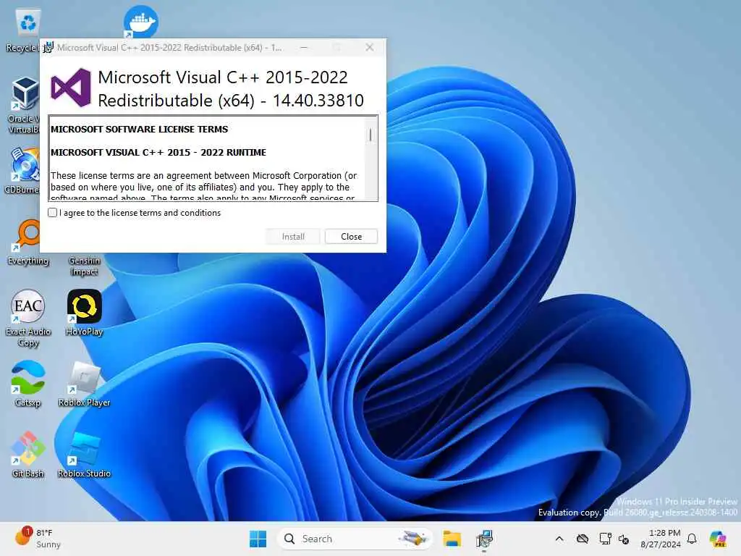Screen dimensions: 741x556
Task: Select the Genshin Impact desktop label
Action: pyautogui.click(x=84, y=266)
